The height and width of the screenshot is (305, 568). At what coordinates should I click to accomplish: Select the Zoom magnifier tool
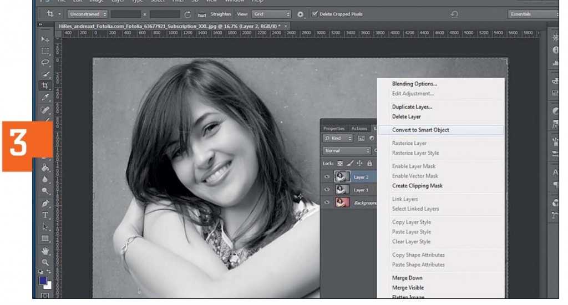[45, 262]
